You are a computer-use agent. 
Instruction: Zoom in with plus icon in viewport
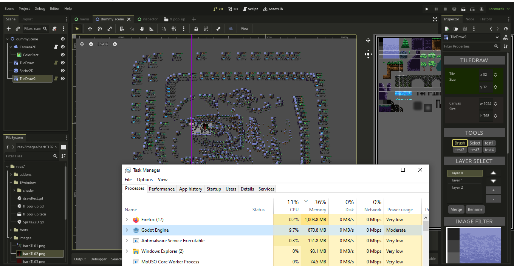[x=115, y=44]
